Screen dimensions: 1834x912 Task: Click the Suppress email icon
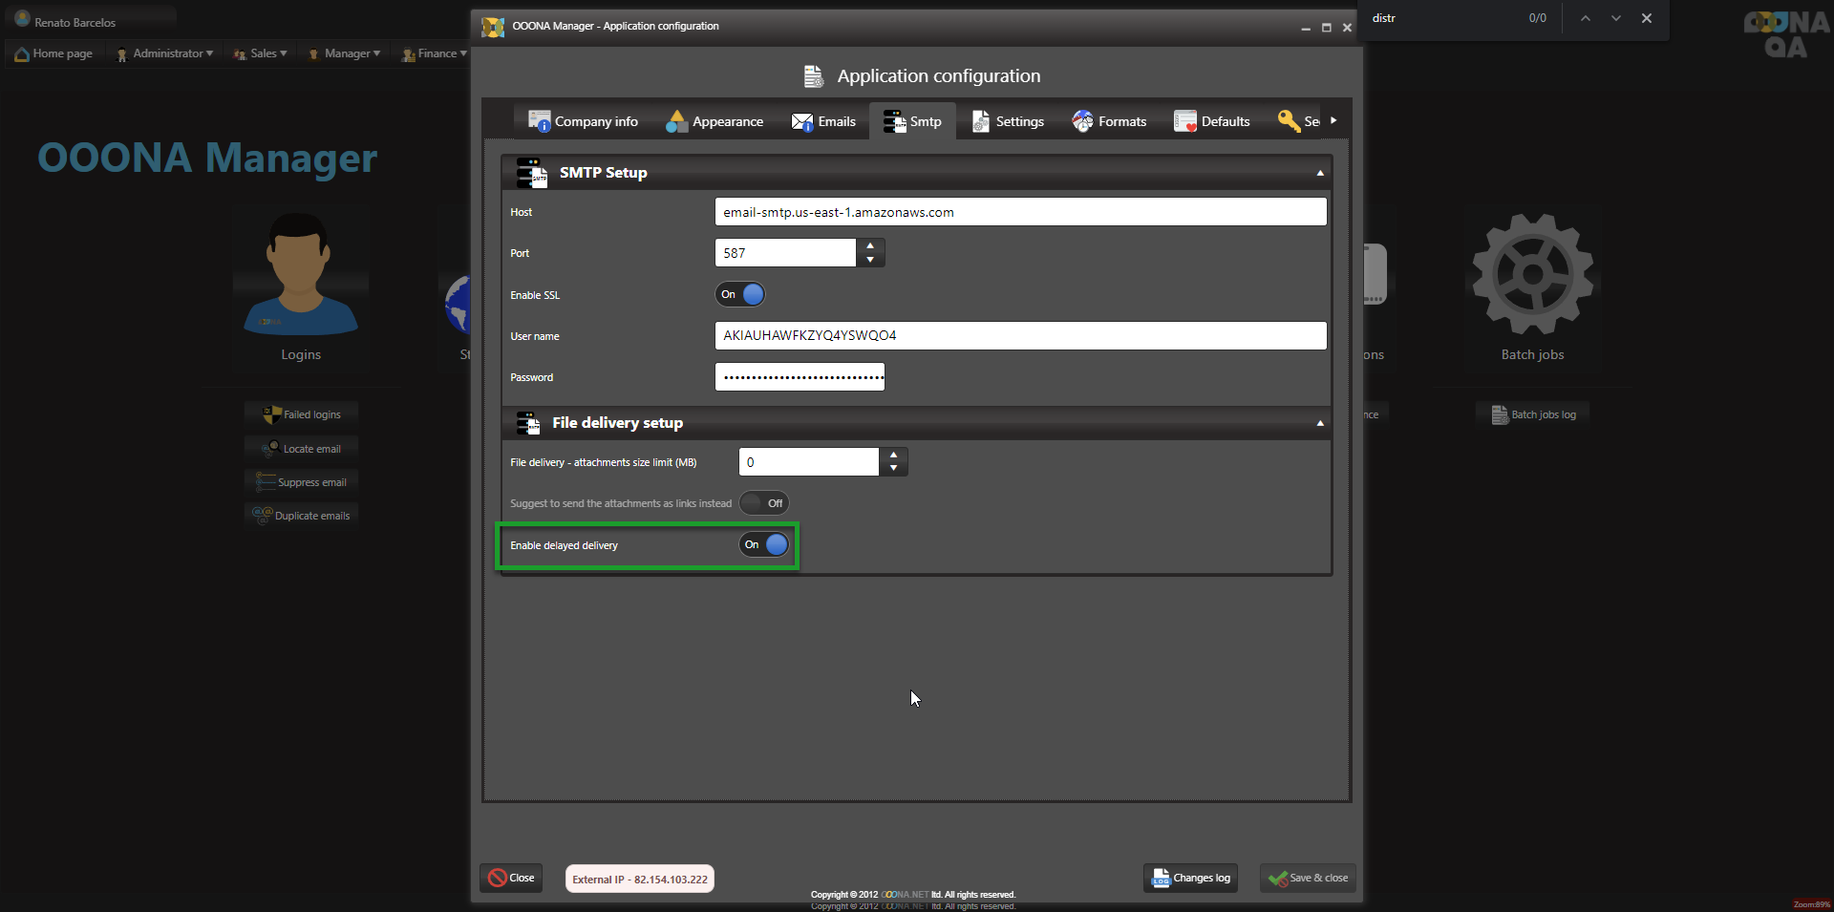pos(265,482)
